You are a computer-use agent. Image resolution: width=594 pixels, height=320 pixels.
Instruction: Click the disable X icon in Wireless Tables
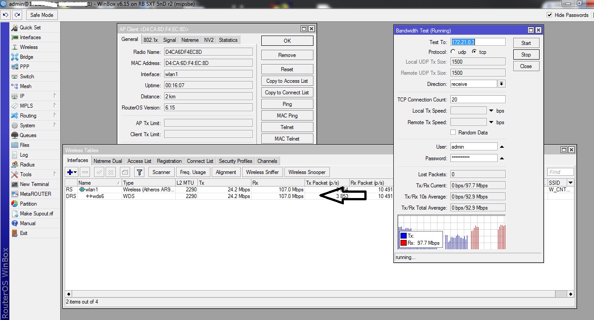[x=111, y=172]
